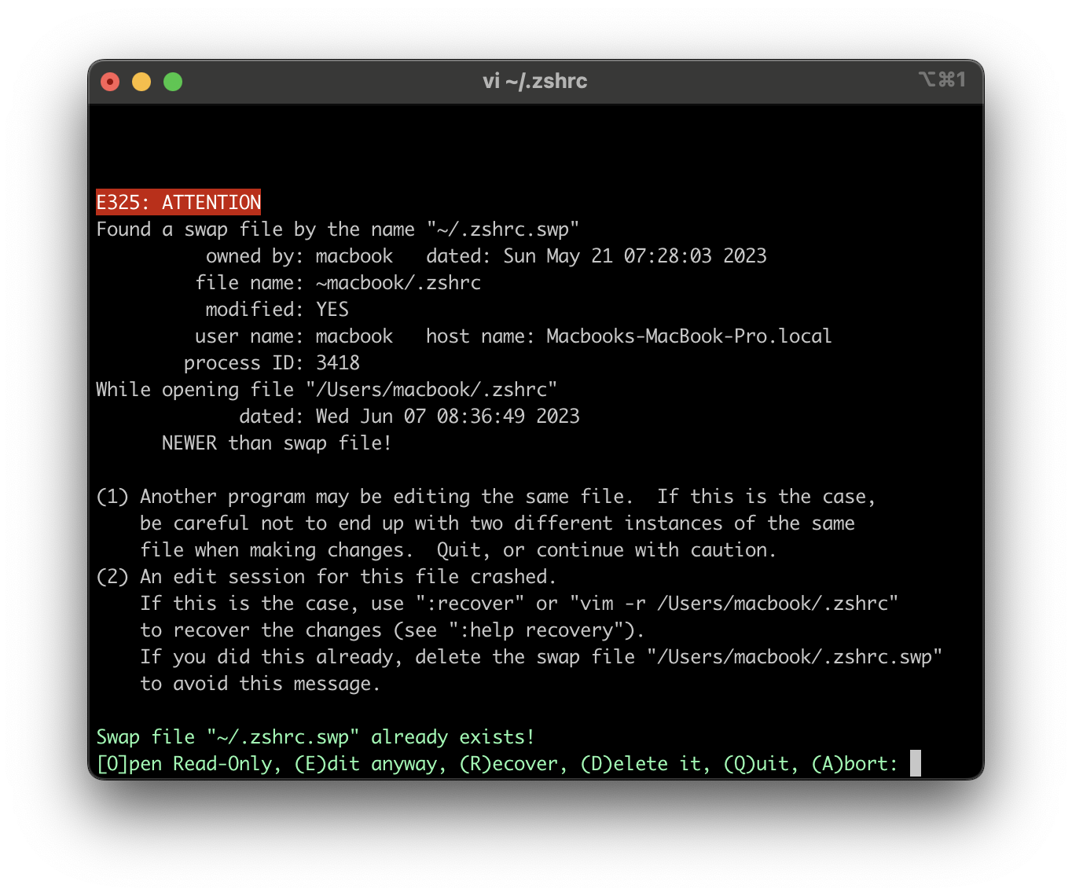Click the "(E)dit anyway" option
This screenshot has height=896, width=1072.
[369, 763]
